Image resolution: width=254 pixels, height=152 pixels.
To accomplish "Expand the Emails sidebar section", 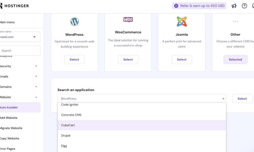I will 36,77.
